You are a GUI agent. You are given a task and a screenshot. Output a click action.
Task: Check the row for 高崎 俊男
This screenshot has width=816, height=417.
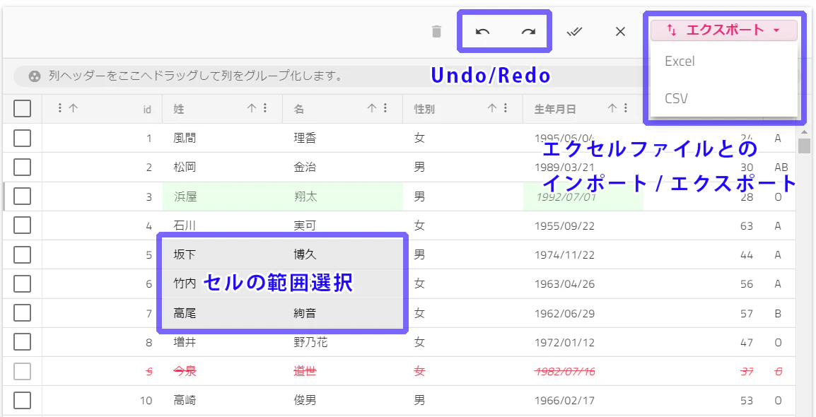point(22,400)
